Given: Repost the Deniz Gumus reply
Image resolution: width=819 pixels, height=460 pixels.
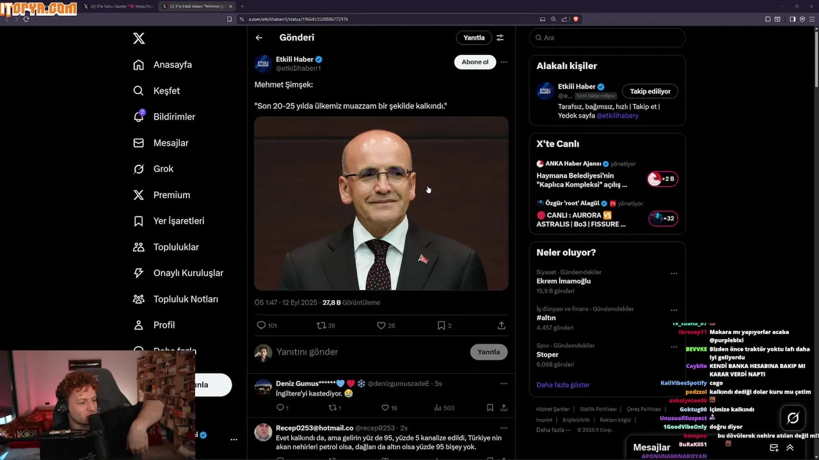Looking at the screenshot, I should click(x=332, y=408).
